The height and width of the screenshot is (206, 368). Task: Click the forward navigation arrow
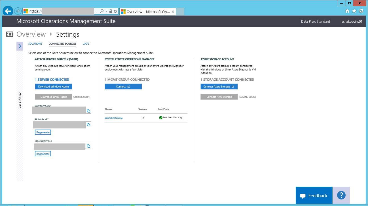tap(18, 11)
